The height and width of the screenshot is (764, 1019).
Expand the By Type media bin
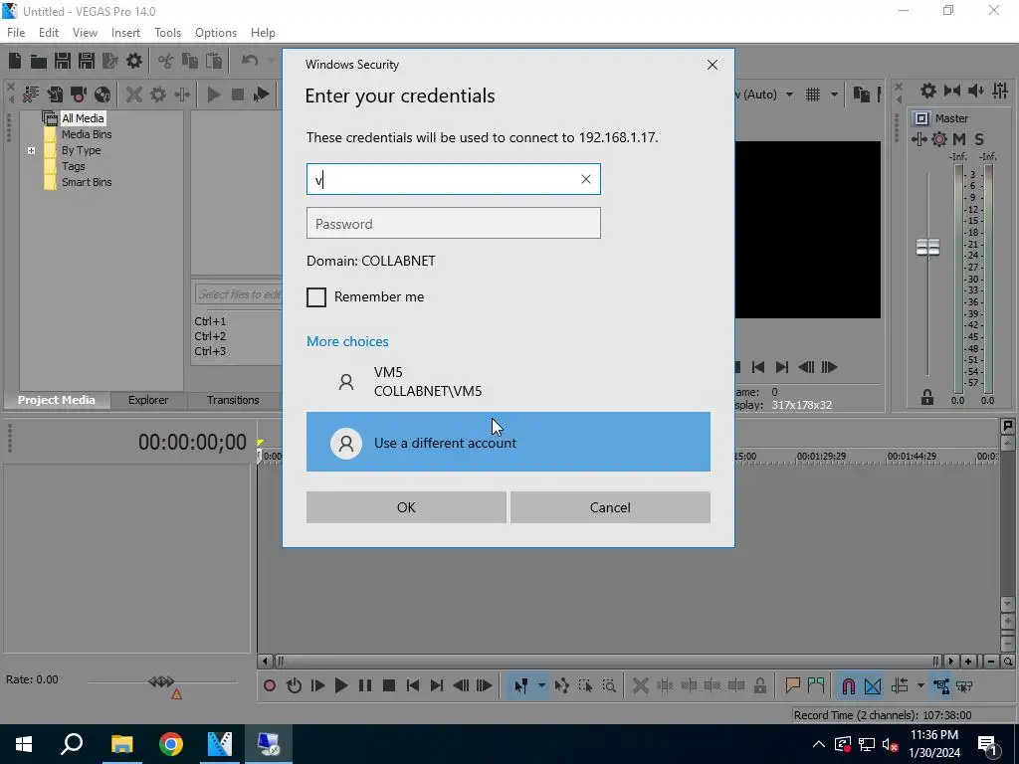(x=31, y=151)
